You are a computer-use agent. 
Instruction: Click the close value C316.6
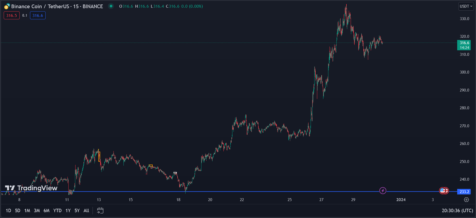click(173, 7)
